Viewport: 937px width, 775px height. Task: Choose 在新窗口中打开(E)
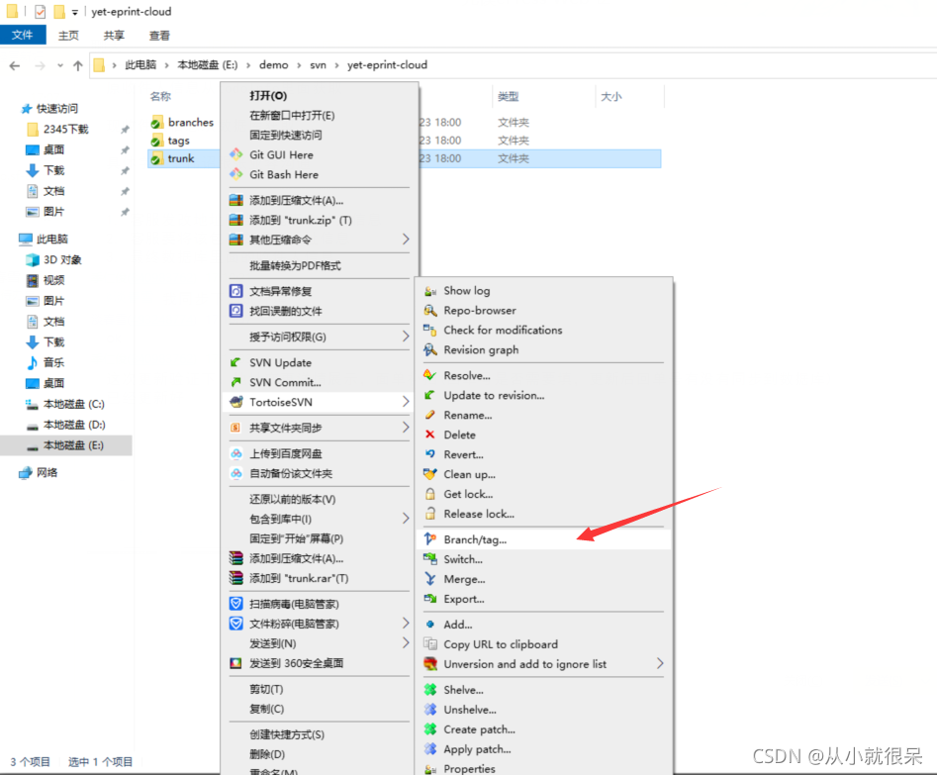click(x=292, y=116)
